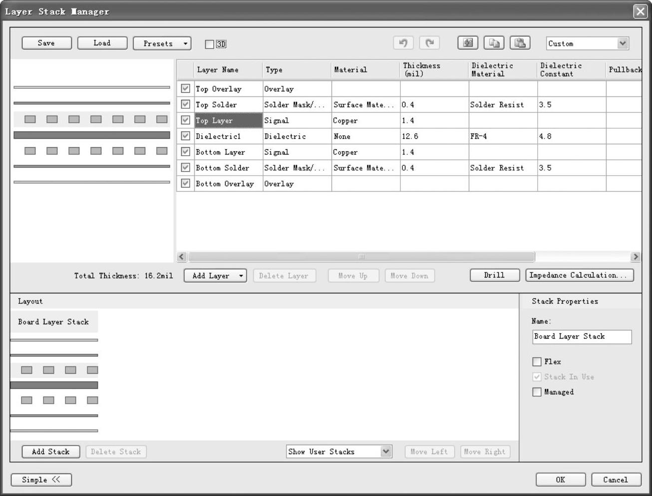Enable the Managed stack checkbox
This screenshot has width=652, height=496.
point(537,392)
